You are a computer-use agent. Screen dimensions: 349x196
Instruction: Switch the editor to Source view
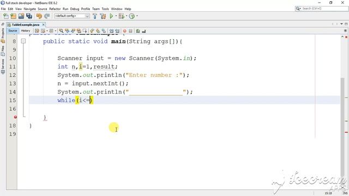[x=13, y=30]
